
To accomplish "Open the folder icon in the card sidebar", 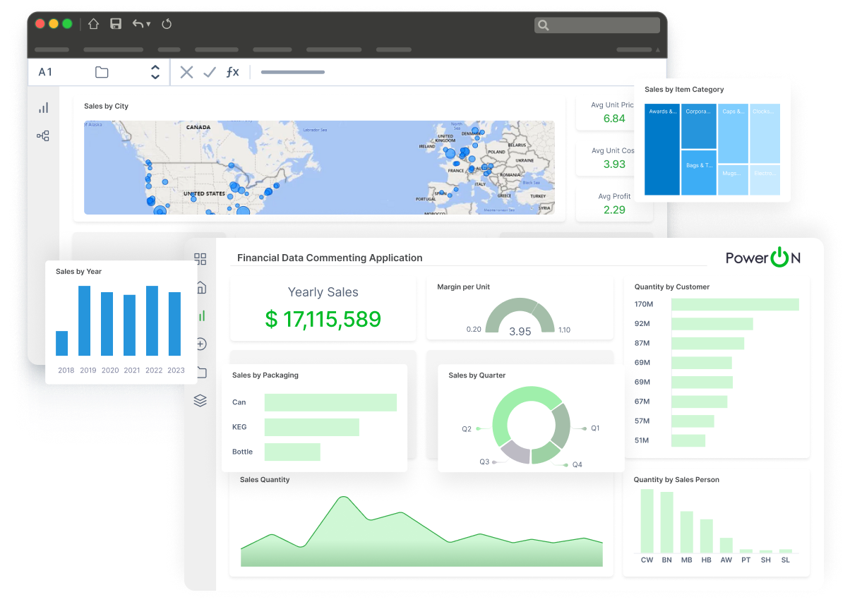I will [x=200, y=372].
